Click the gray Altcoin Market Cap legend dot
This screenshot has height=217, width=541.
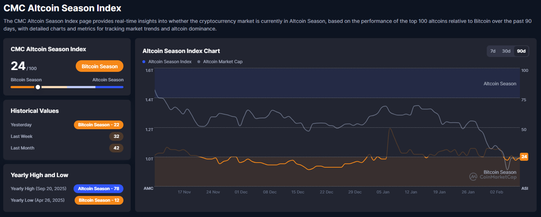pyautogui.click(x=199, y=62)
